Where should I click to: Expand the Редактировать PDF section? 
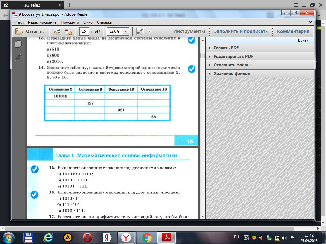tap(260, 57)
